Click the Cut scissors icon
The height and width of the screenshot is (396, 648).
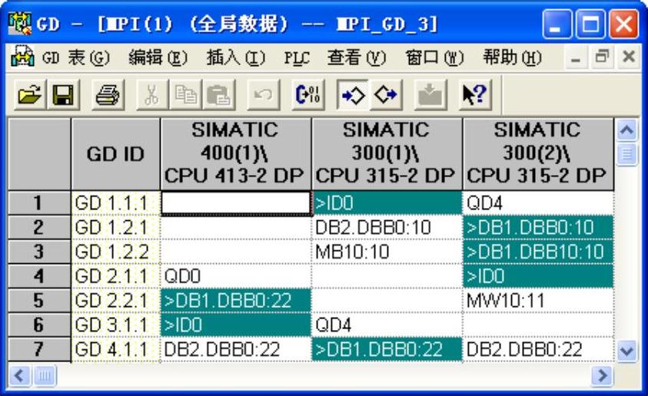point(152,95)
